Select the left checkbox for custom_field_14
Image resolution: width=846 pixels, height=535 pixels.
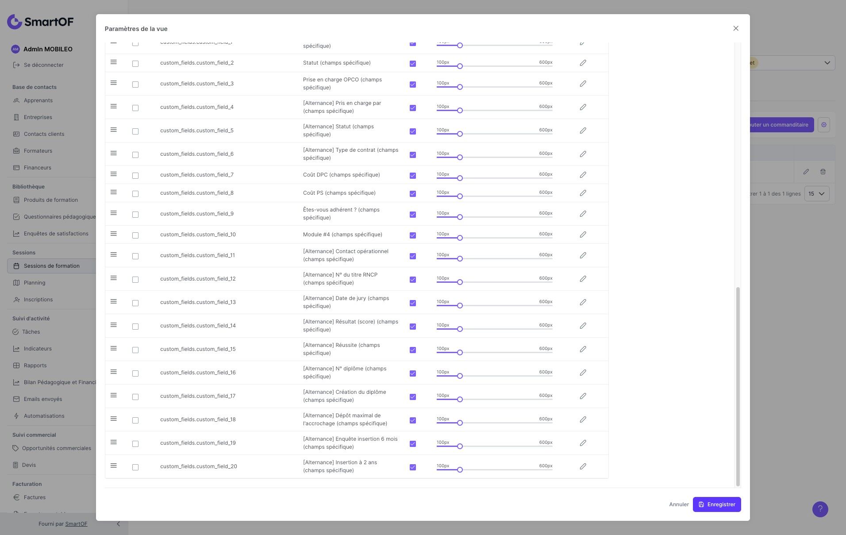(x=135, y=327)
